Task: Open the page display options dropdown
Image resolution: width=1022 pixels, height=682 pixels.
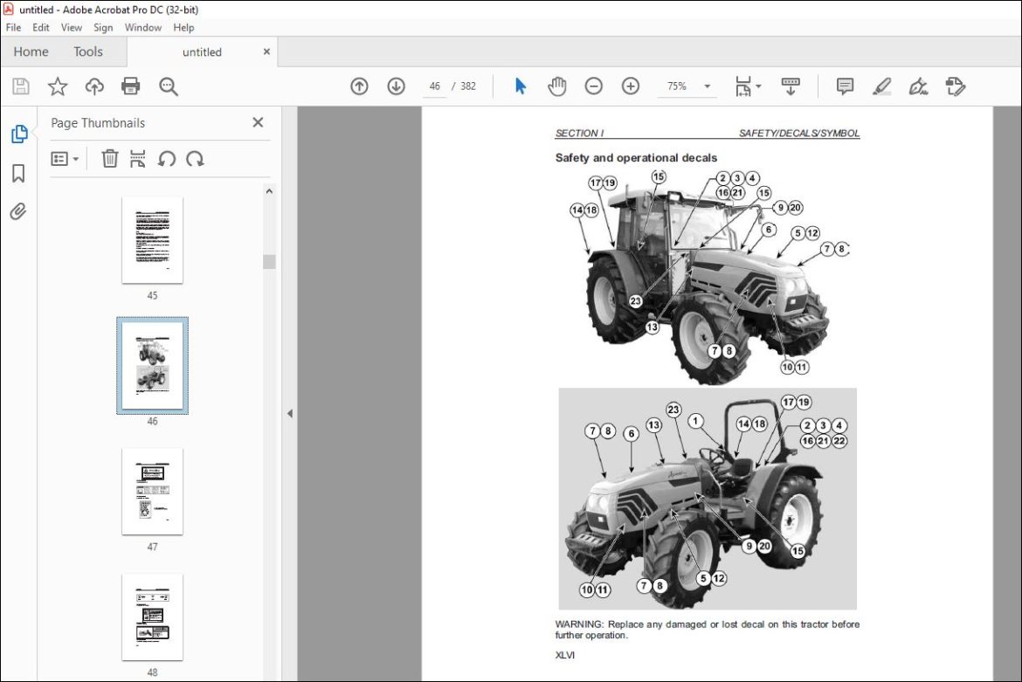Action: pyautogui.click(x=748, y=86)
